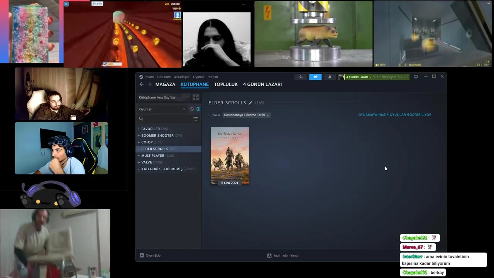
Task: Click Kütüphane Ana Sayfası button
Action: point(164,97)
